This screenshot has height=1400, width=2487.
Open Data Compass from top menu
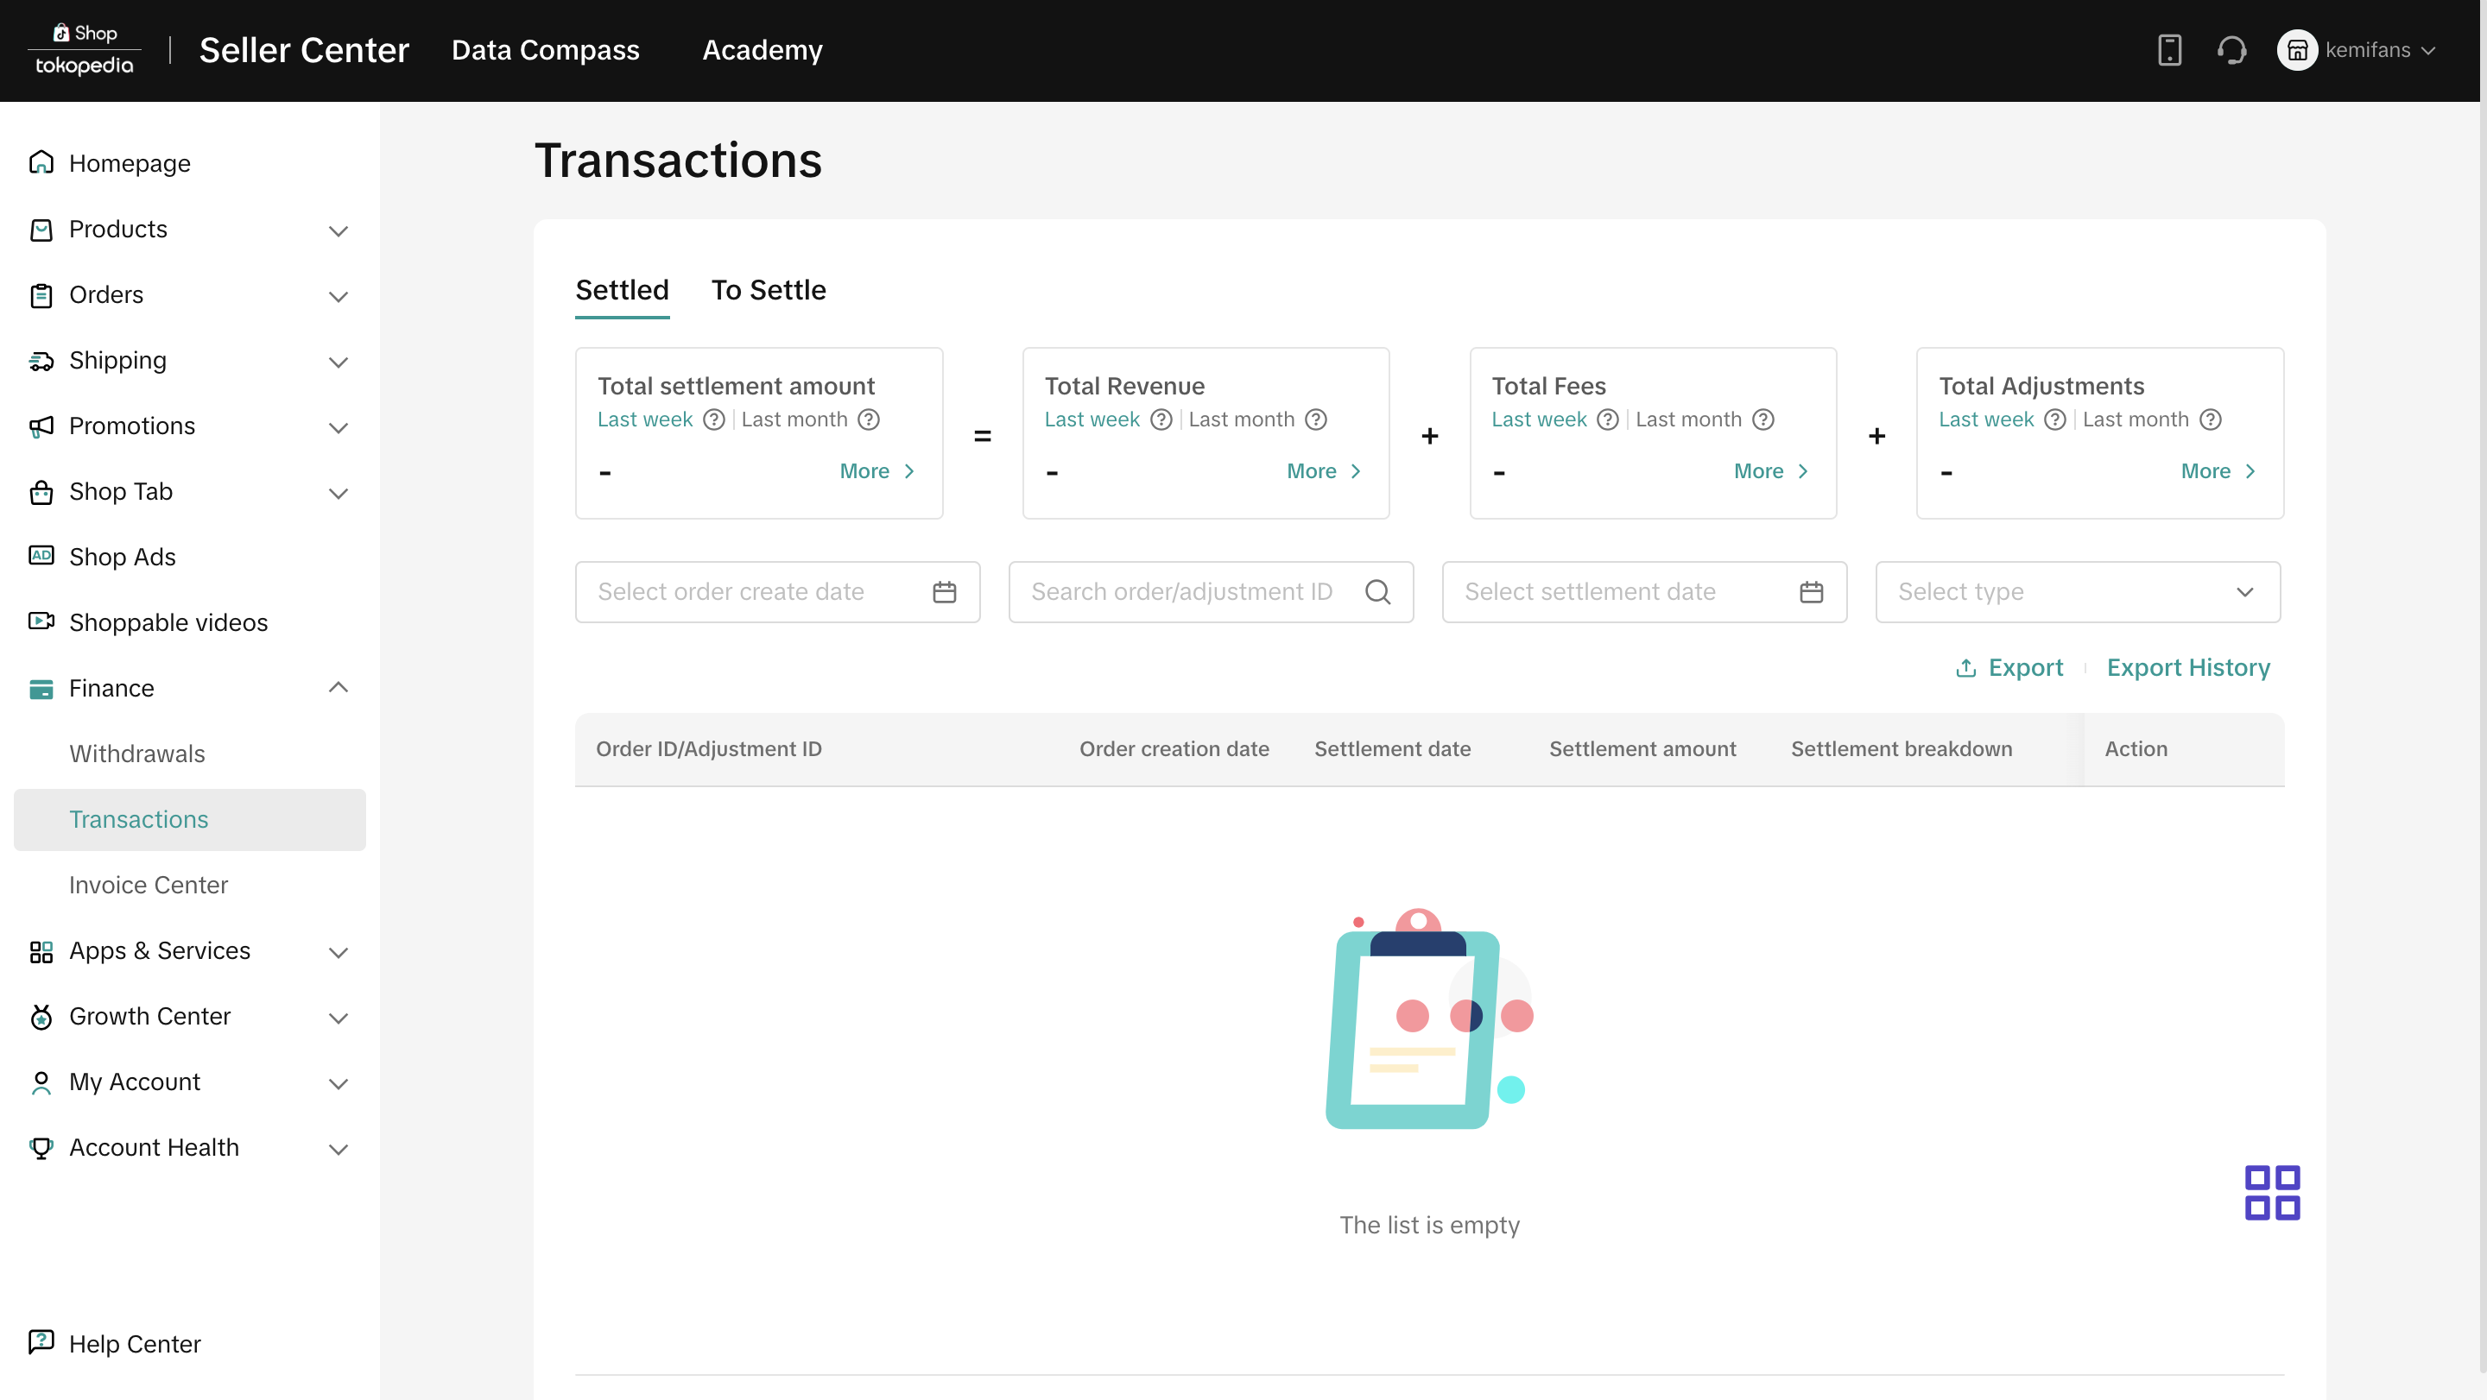(x=545, y=50)
